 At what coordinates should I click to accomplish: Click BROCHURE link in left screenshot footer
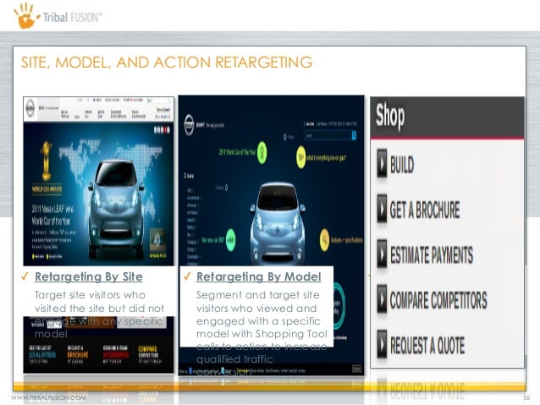pyautogui.click(x=78, y=354)
